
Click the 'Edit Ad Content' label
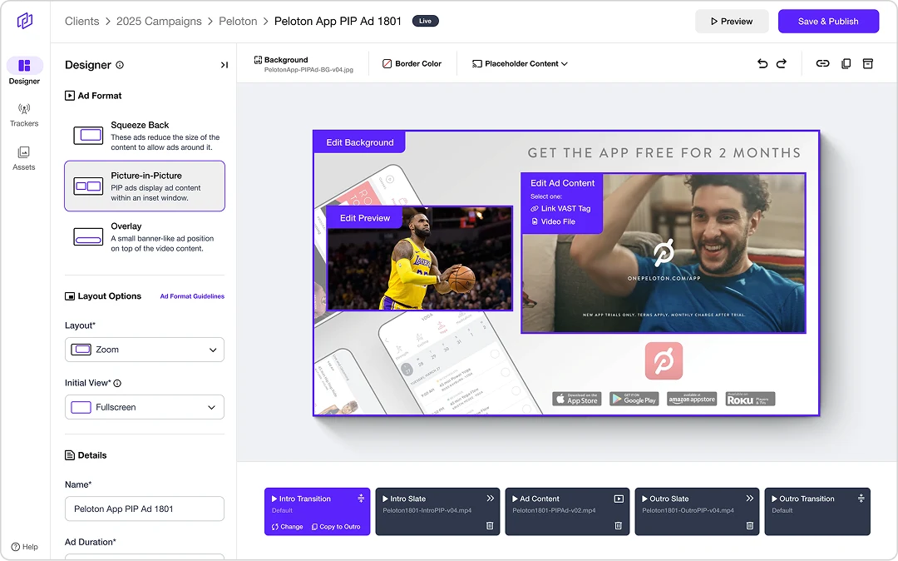tap(562, 183)
